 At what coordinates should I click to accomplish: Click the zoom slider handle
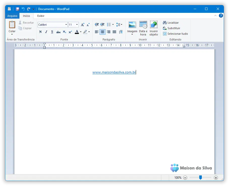pos(201,177)
